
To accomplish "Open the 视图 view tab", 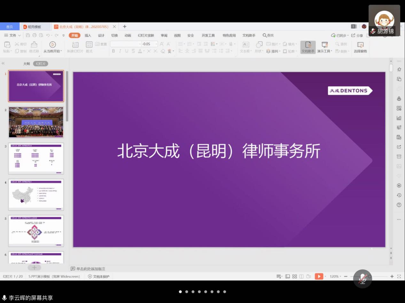I will coord(177,35).
